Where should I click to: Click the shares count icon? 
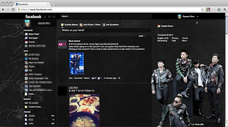99,78
